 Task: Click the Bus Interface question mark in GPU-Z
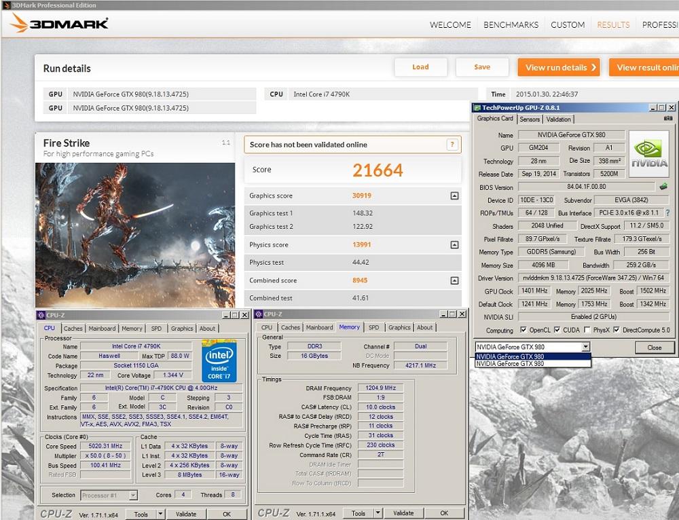(x=667, y=213)
